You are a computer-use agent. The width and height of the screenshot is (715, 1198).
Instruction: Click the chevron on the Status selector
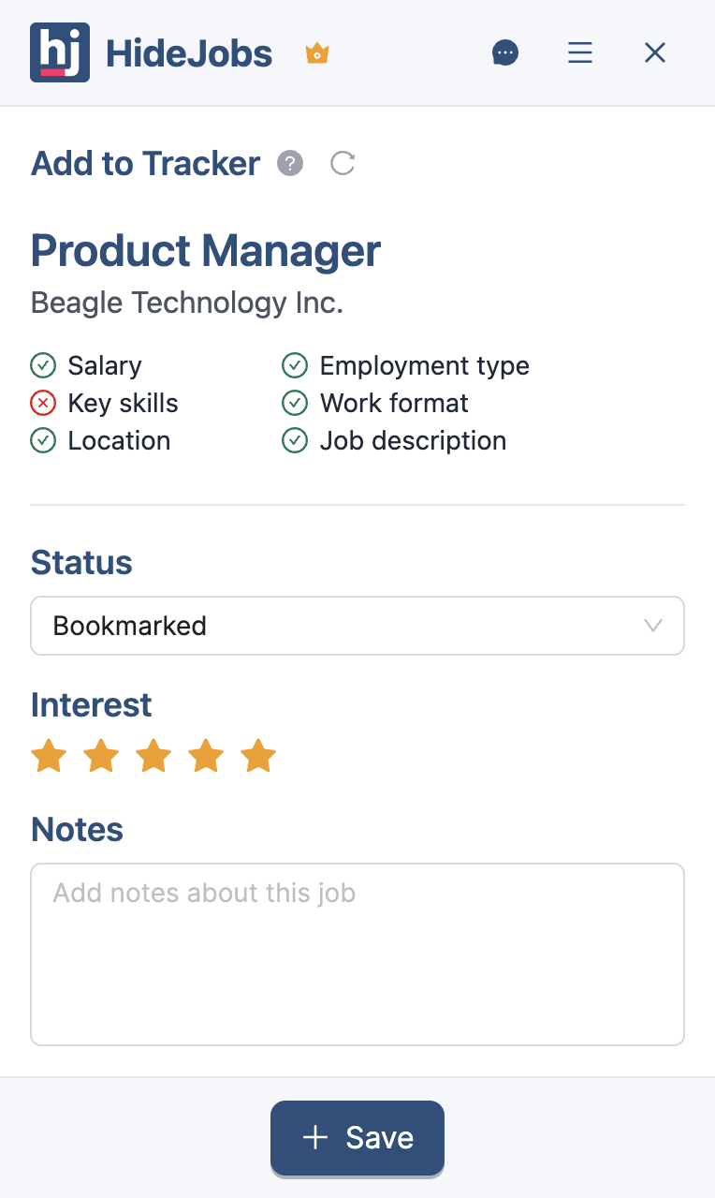coord(653,626)
